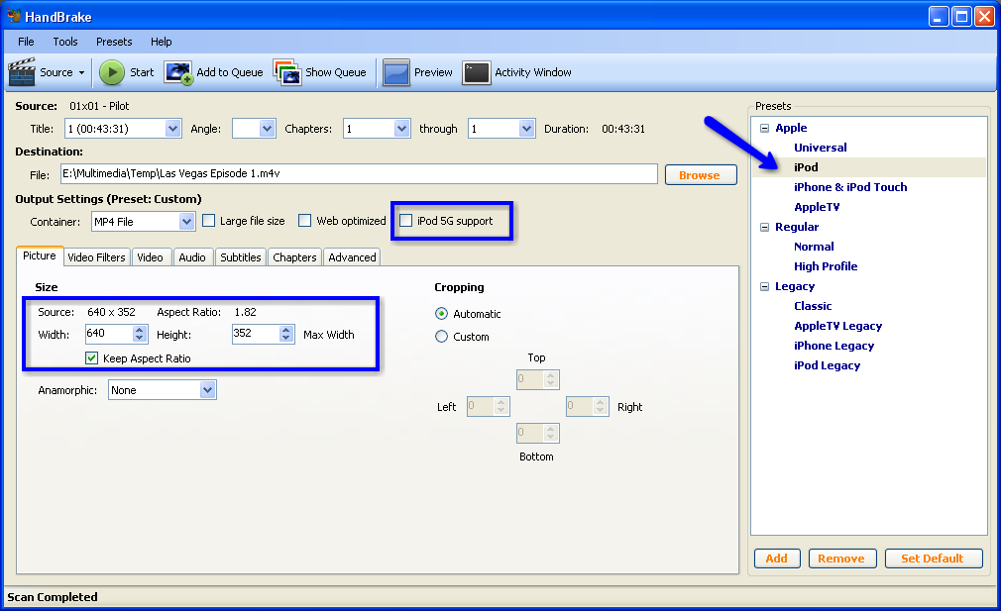This screenshot has height=611, width=1001.
Task: Collapse the Regular presets group
Action: point(765,227)
